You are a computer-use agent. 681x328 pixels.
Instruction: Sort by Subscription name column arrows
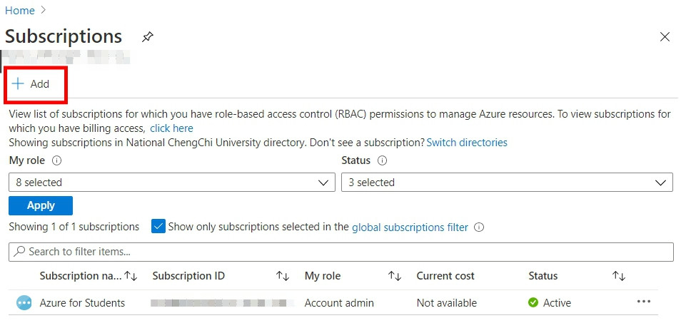tap(131, 276)
